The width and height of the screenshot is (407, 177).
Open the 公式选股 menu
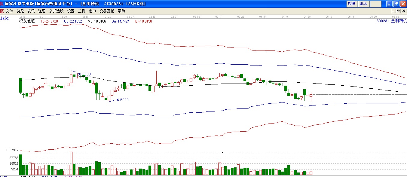57,11
